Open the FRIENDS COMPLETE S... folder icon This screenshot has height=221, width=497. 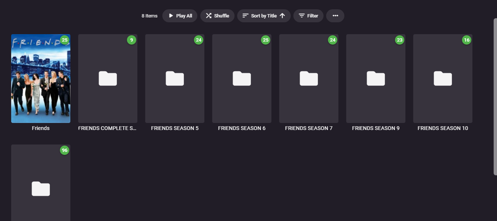click(x=108, y=78)
